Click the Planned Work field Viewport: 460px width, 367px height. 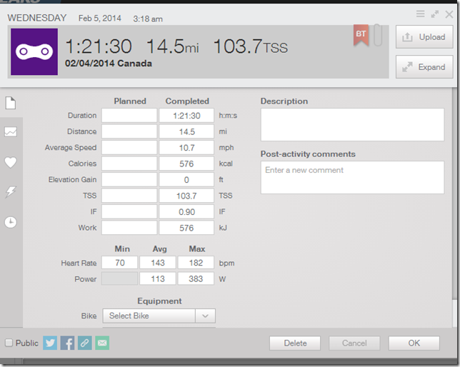click(x=129, y=228)
